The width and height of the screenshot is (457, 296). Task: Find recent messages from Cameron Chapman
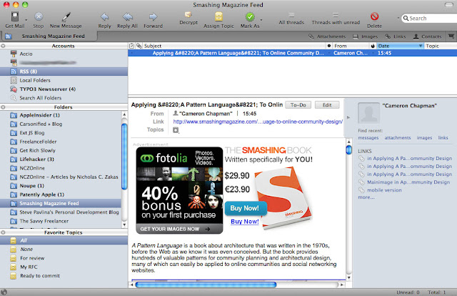(x=368, y=138)
